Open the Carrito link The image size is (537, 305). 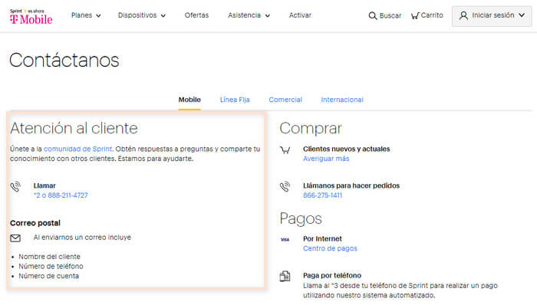click(432, 15)
